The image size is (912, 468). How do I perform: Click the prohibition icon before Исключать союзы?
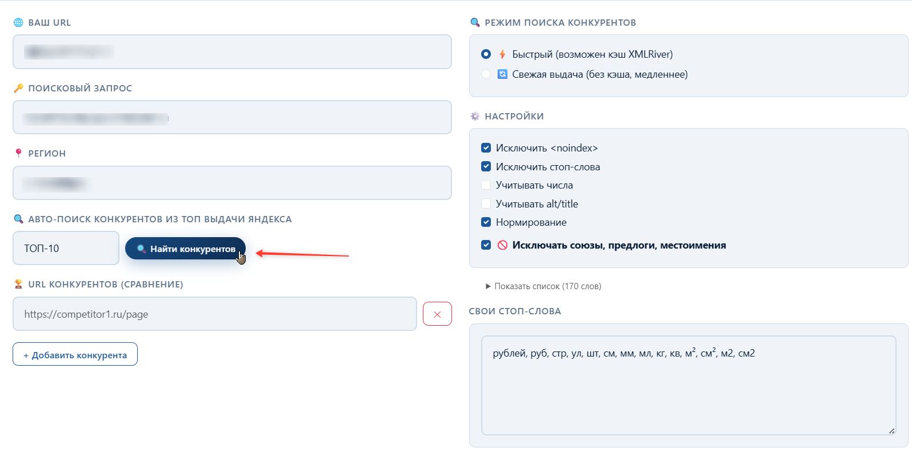pos(502,245)
